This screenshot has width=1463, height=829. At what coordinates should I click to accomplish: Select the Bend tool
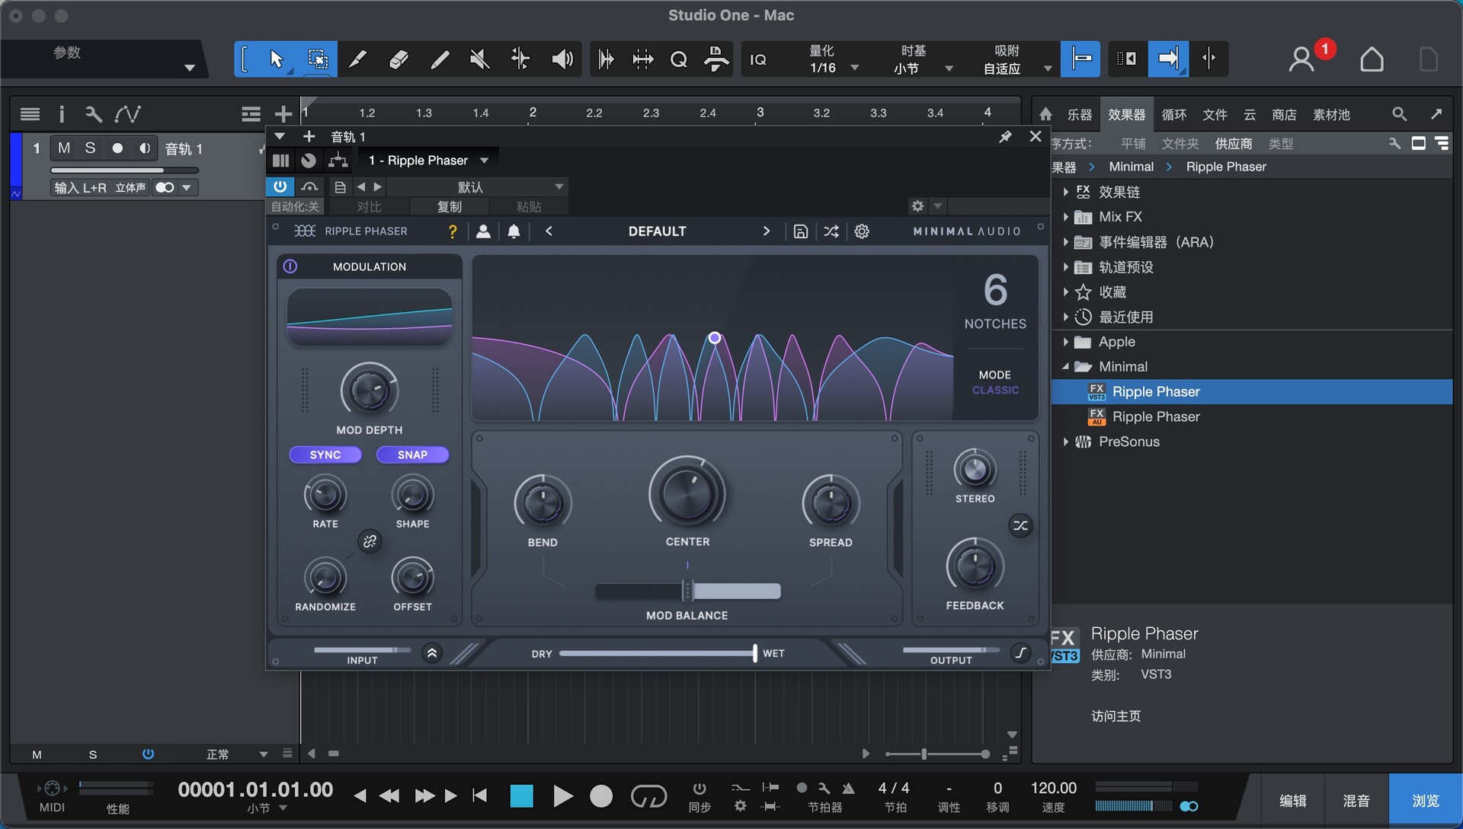[x=520, y=59]
